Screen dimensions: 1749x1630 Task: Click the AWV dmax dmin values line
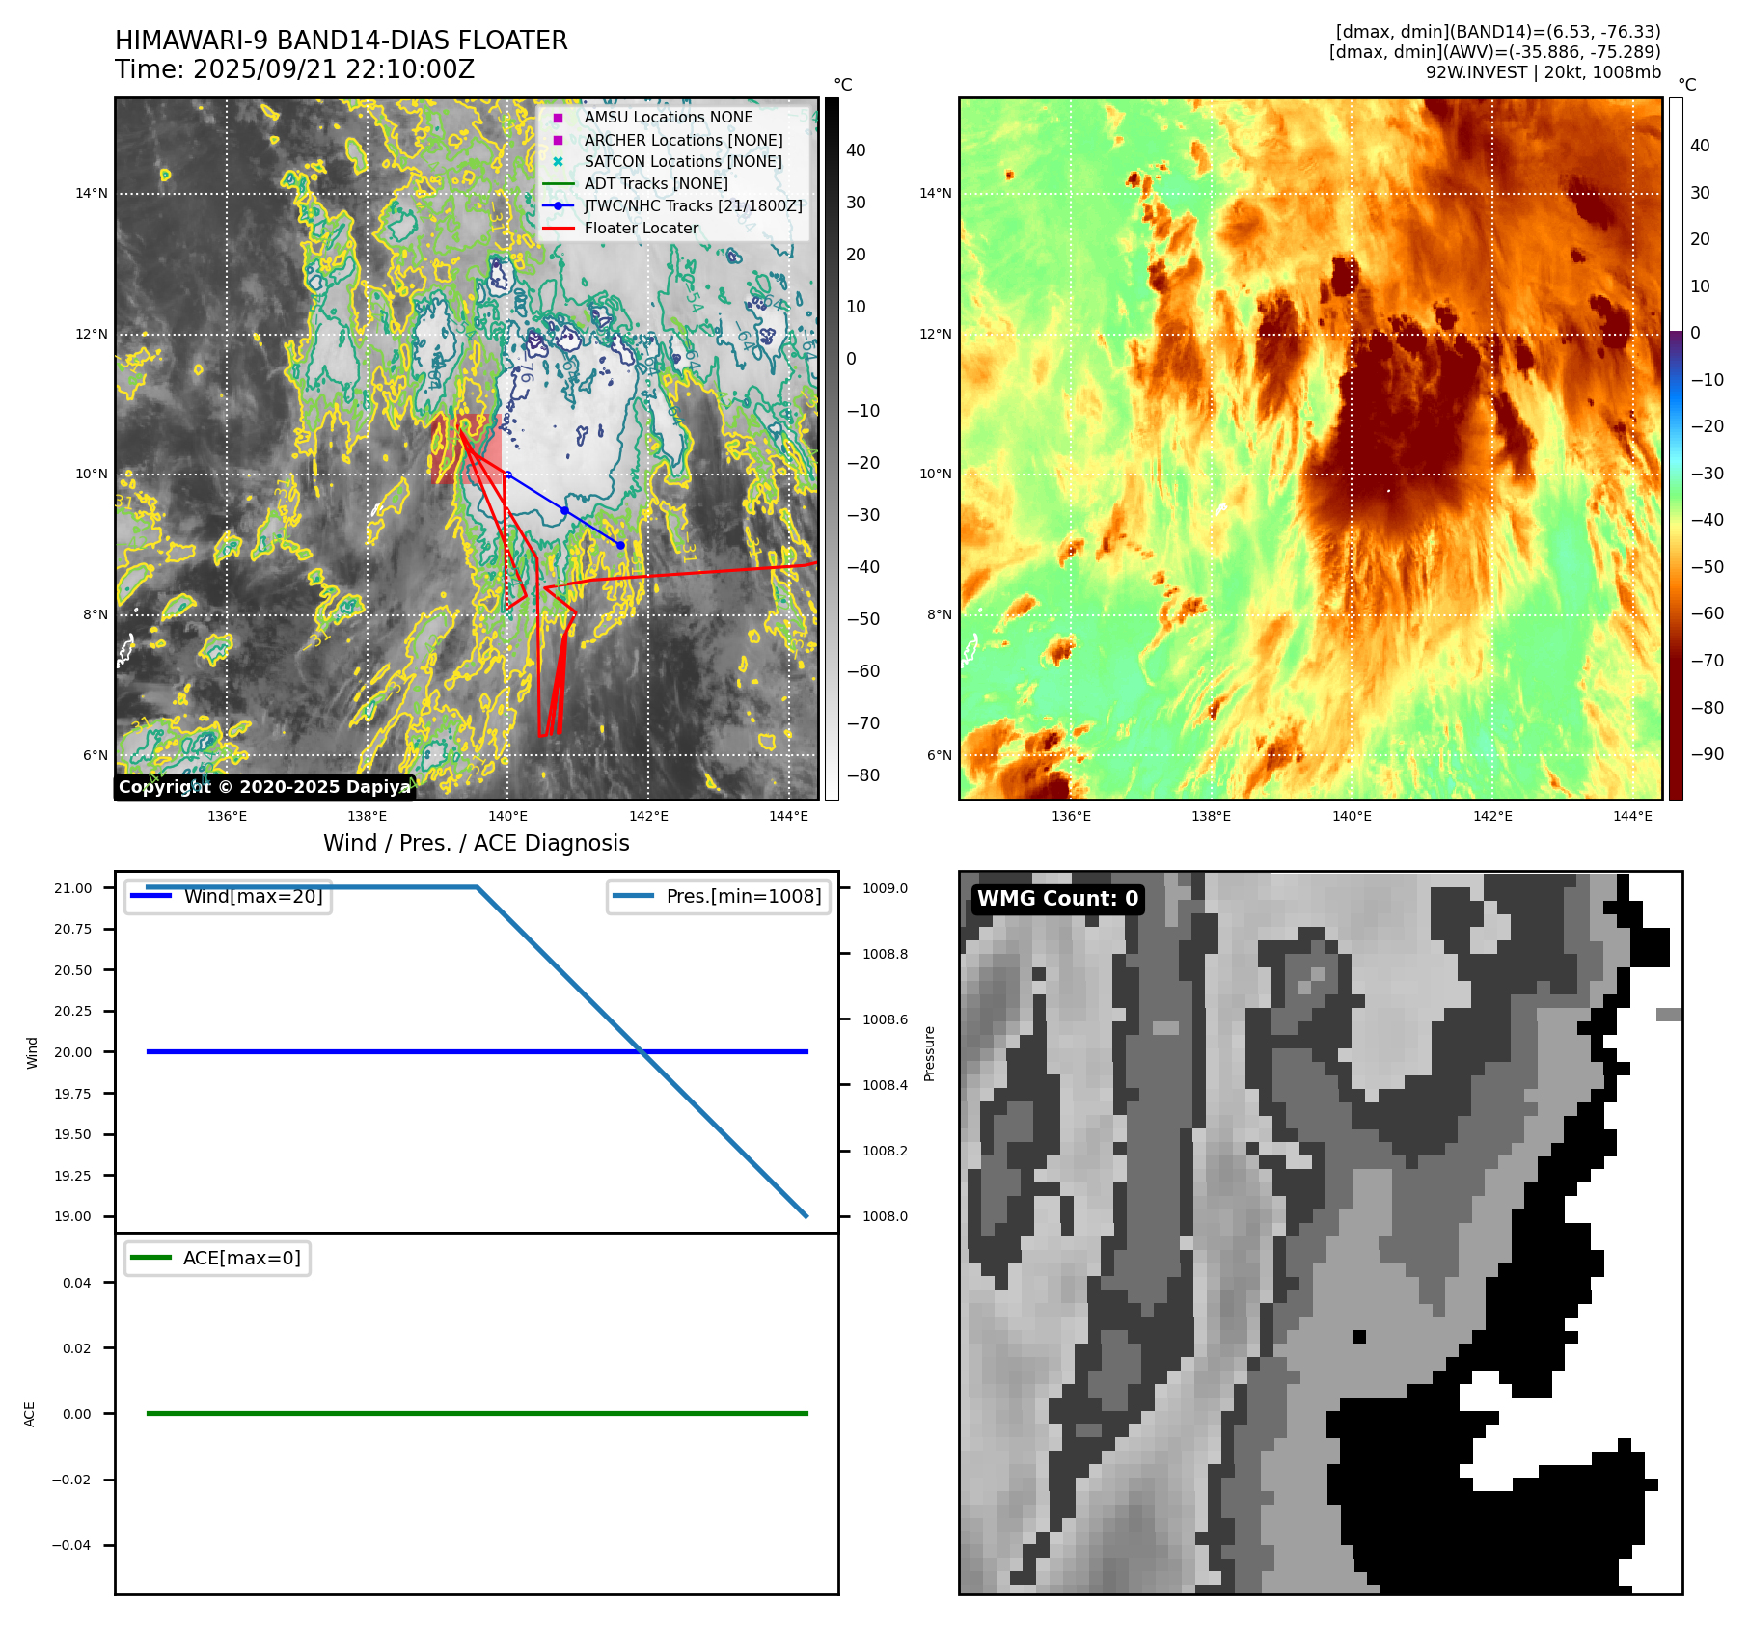click(x=1495, y=52)
